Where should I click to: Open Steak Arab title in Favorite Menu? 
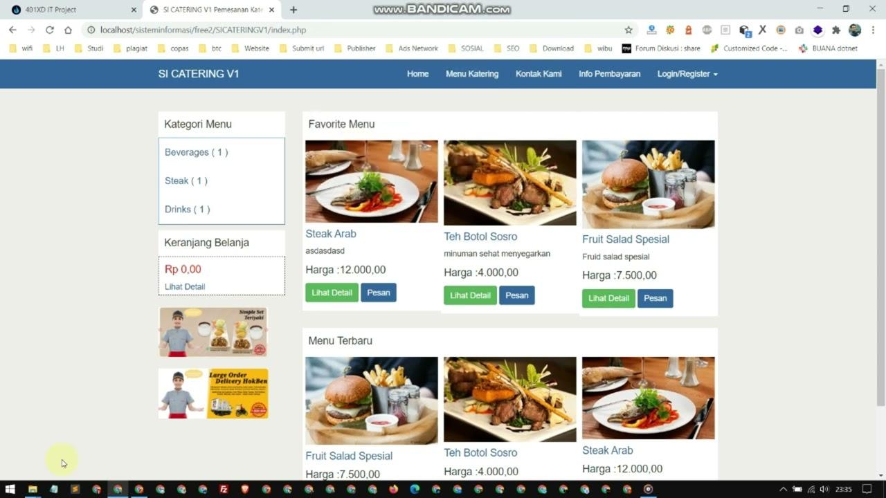331,234
